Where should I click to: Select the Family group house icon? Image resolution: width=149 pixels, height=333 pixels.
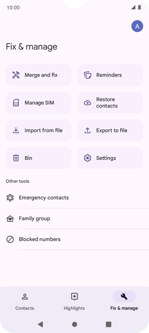pyautogui.click(x=10, y=219)
